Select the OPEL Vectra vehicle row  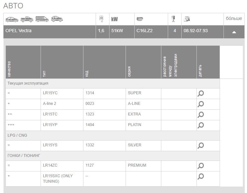48,31
